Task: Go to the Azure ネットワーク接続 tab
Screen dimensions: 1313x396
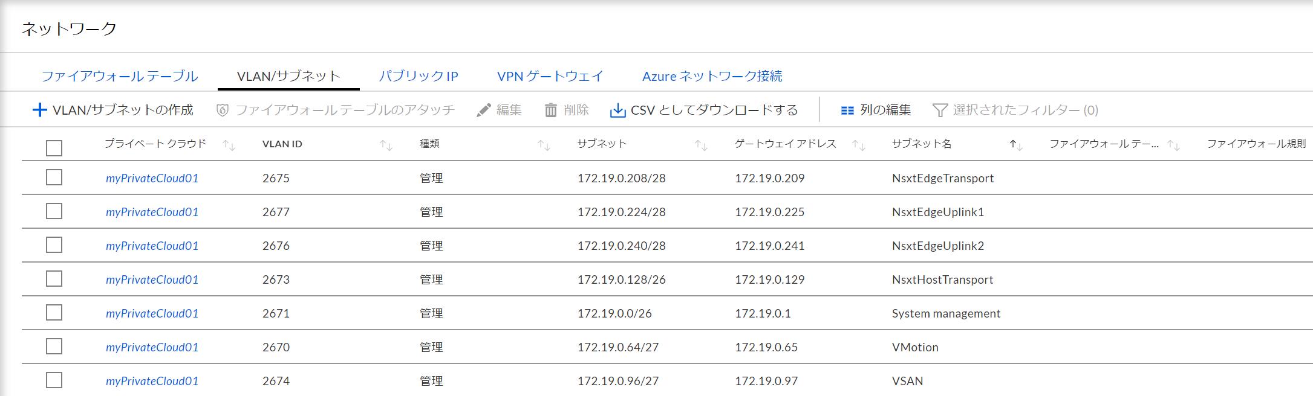Action: tap(712, 77)
